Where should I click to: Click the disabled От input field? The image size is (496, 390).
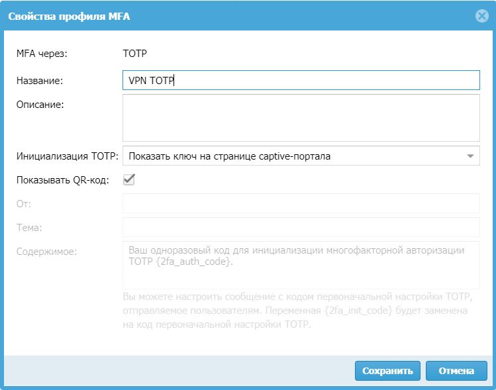point(301,203)
